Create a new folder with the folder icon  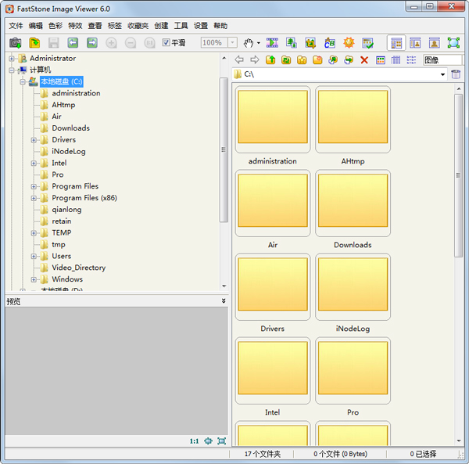[317, 60]
